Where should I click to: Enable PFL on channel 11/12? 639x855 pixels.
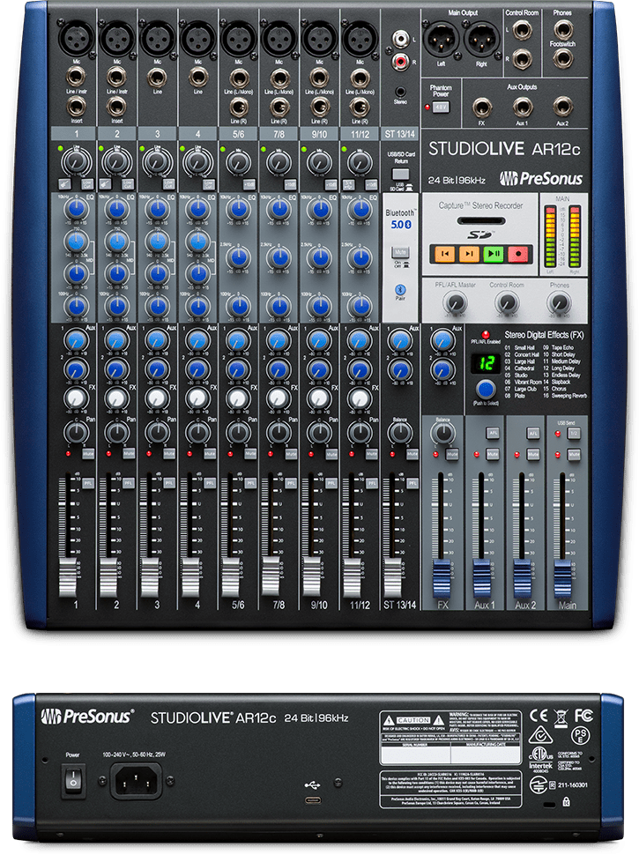click(x=372, y=483)
